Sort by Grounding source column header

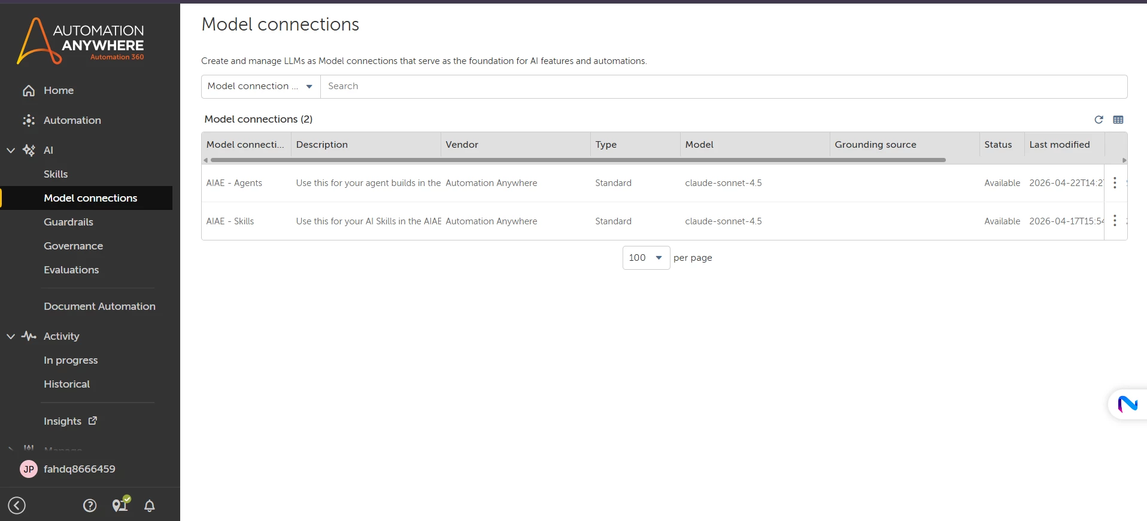875,145
